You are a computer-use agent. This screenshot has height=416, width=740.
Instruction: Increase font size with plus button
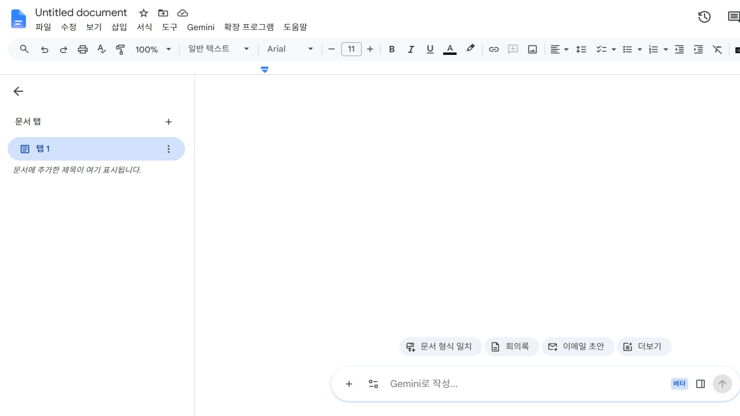click(370, 49)
